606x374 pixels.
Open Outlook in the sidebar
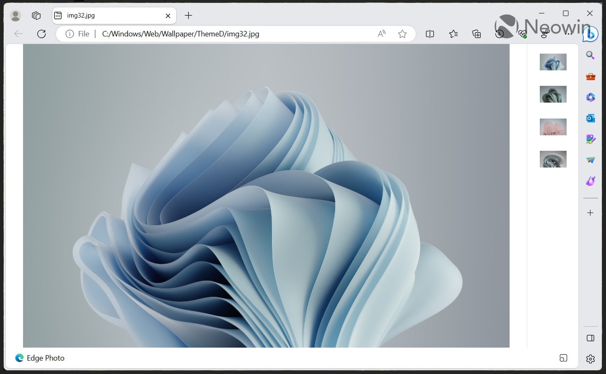click(590, 119)
